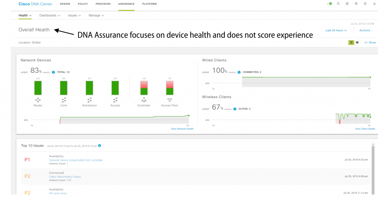Expand the Last 24 hours dropdown
Viewport: 383px width, 202px height.
[336, 30]
